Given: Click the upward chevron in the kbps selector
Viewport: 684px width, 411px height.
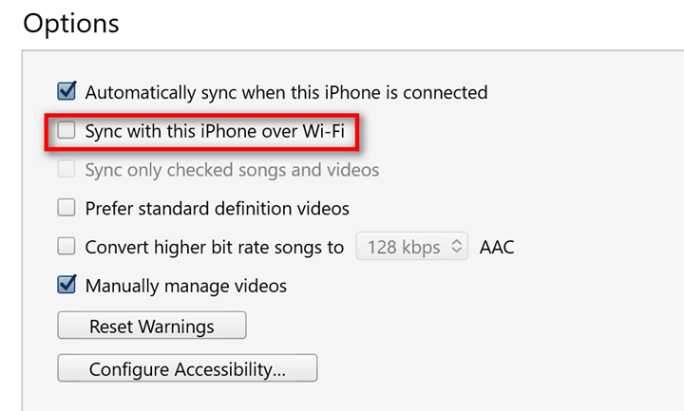Looking at the screenshot, I should tap(456, 242).
